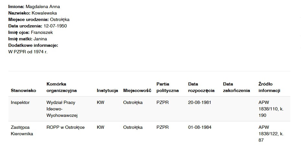Click the ROPP w Ostrołęce cell
Image resolution: width=301 pixels, height=153 pixels.
tap(65, 127)
